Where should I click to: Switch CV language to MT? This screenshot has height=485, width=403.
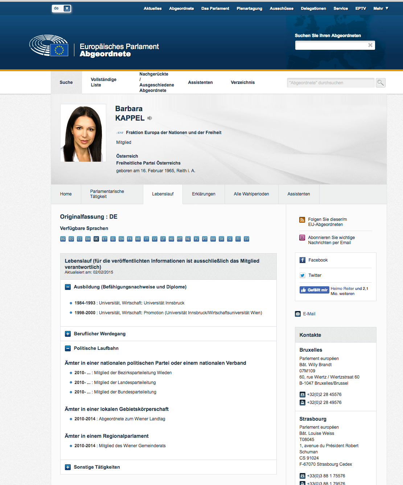[x=180, y=239]
